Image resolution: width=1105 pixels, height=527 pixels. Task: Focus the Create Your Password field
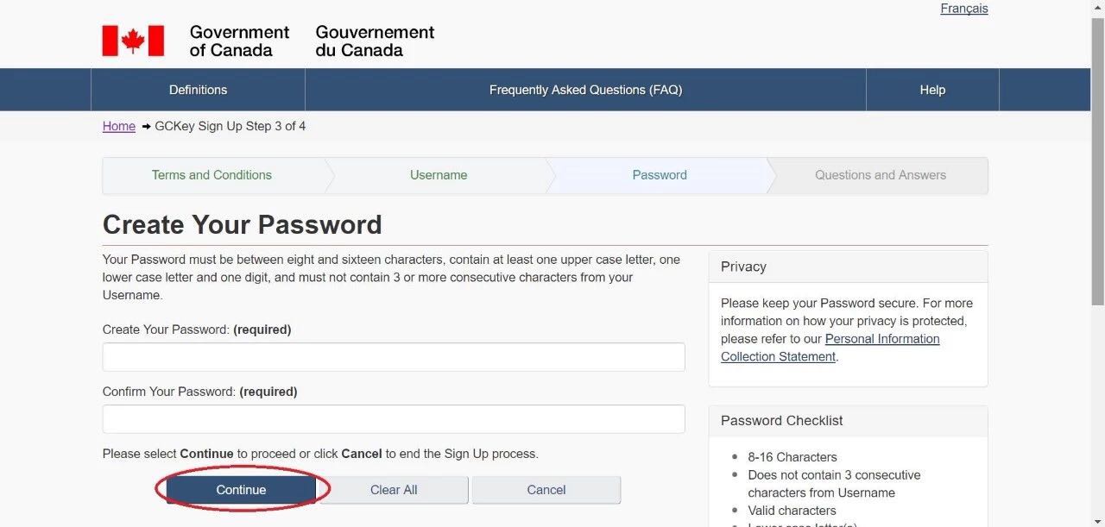click(x=394, y=357)
